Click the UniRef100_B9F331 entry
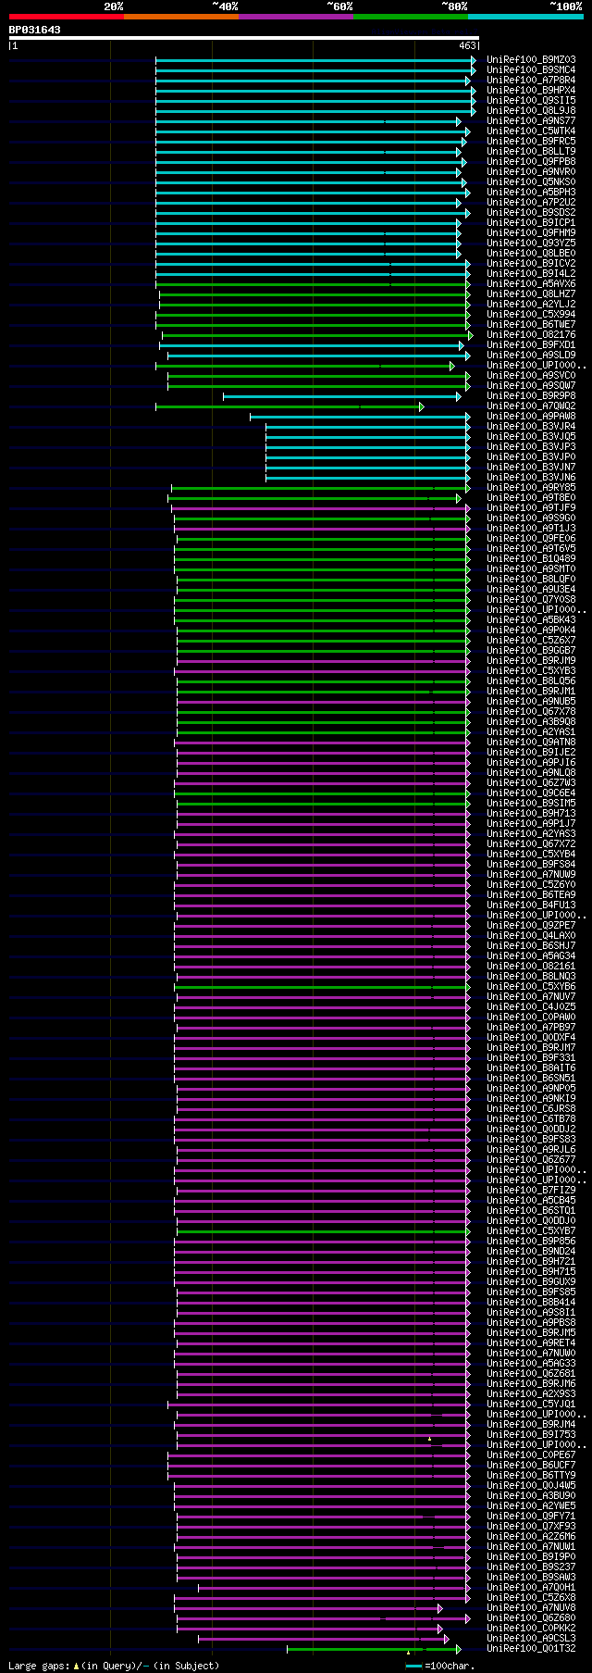592x1673 pixels. click(x=531, y=1057)
